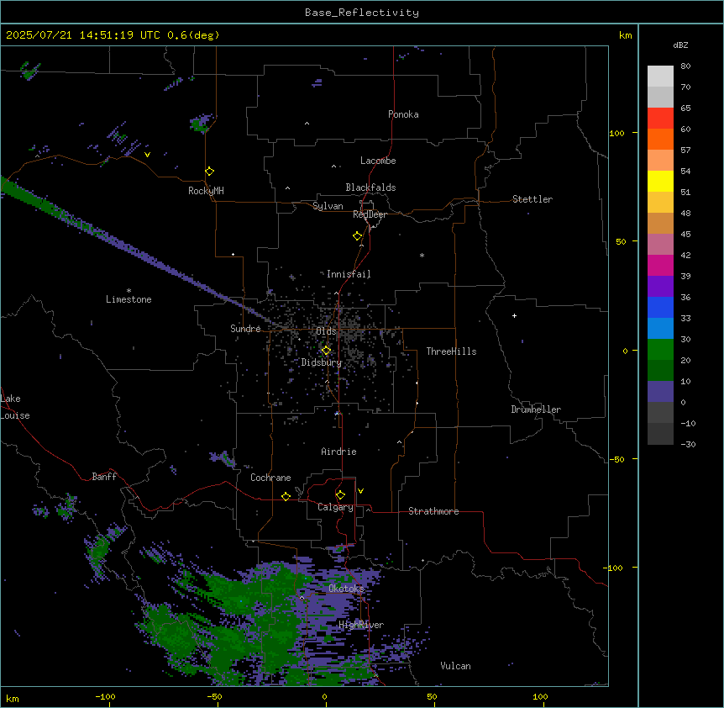The image size is (724, 708).
Task: Click the white plus marker north of Drumheller
Action: pyautogui.click(x=514, y=315)
